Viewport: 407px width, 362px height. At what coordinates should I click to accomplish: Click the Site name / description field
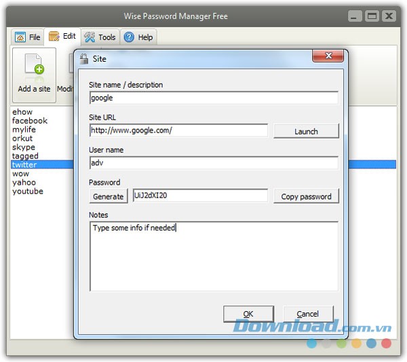[x=214, y=98]
